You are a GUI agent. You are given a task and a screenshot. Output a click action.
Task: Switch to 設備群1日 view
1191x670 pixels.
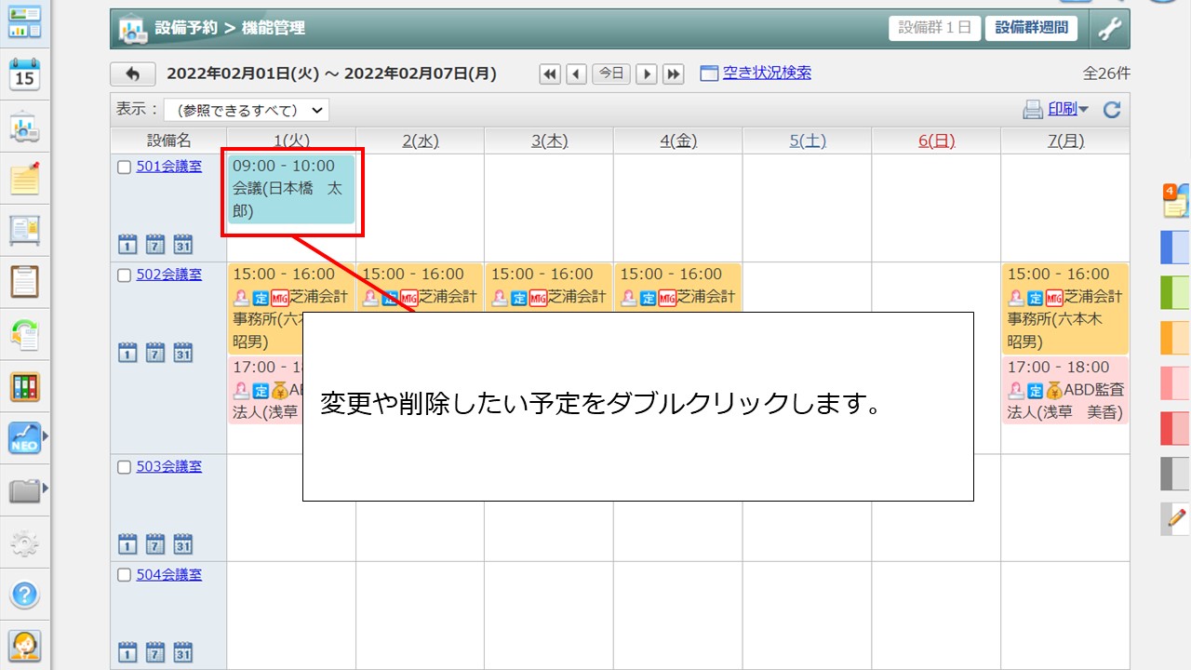coord(934,28)
